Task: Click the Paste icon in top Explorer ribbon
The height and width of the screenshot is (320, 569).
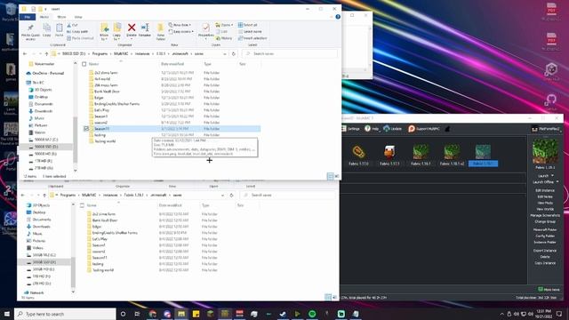Action: point(60,30)
